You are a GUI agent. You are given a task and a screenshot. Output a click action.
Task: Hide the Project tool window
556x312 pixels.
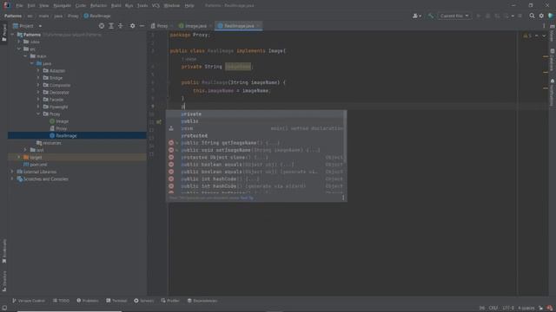[x=142, y=26]
